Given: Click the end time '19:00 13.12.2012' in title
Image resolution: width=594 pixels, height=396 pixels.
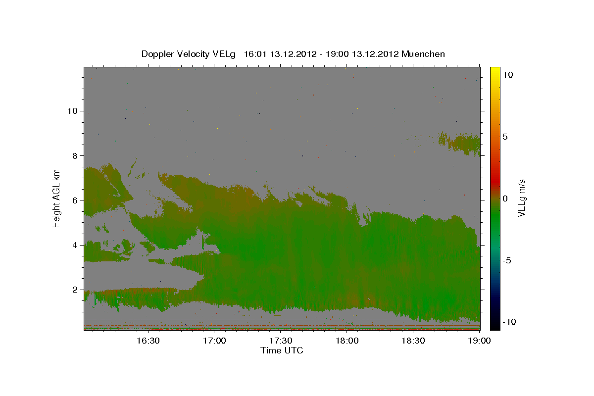Looking at the screenshot, I should 362,54.
